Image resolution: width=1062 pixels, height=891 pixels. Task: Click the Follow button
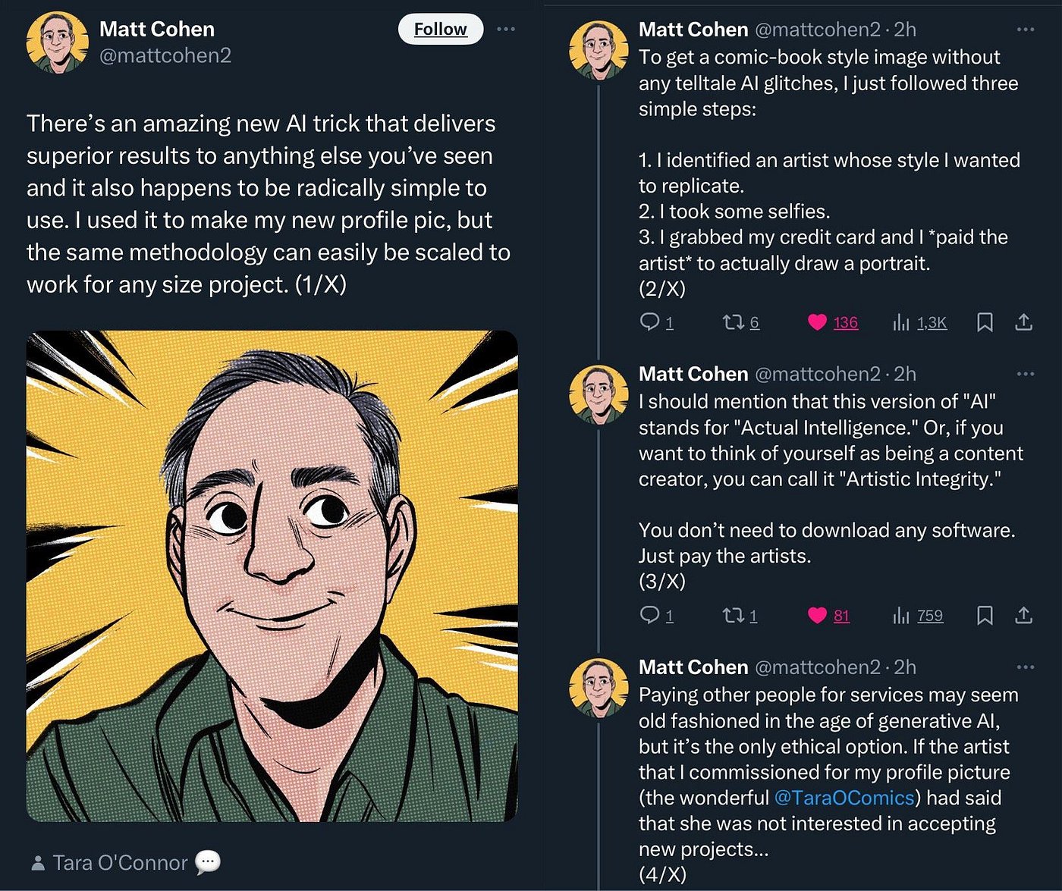coord(440,30)
